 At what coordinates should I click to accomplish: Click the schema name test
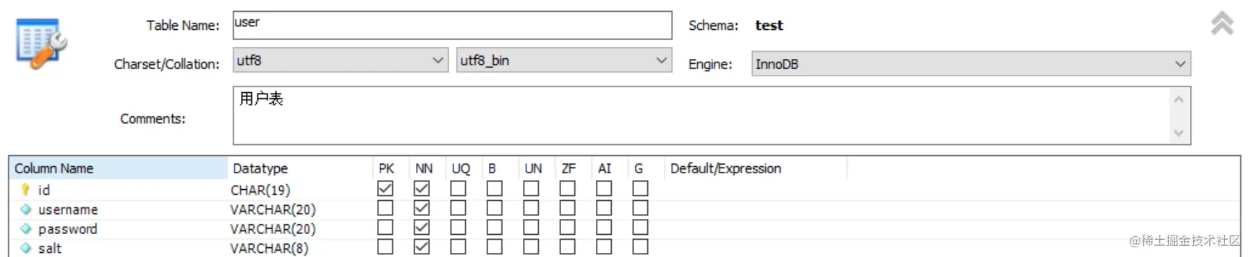[769, 25]
